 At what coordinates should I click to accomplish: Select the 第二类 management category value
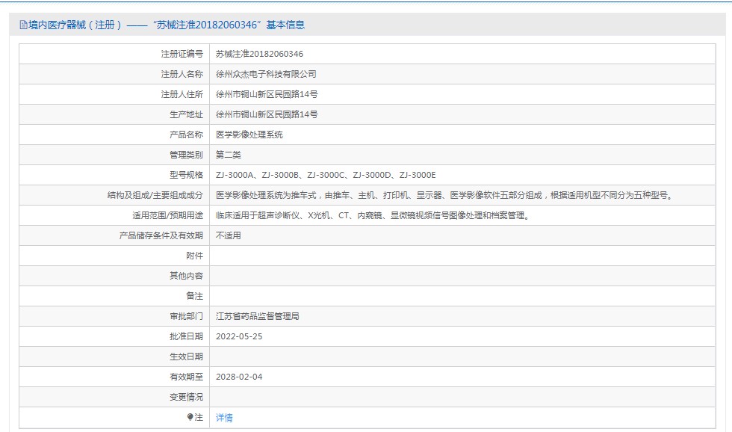[x=229, y=155]
